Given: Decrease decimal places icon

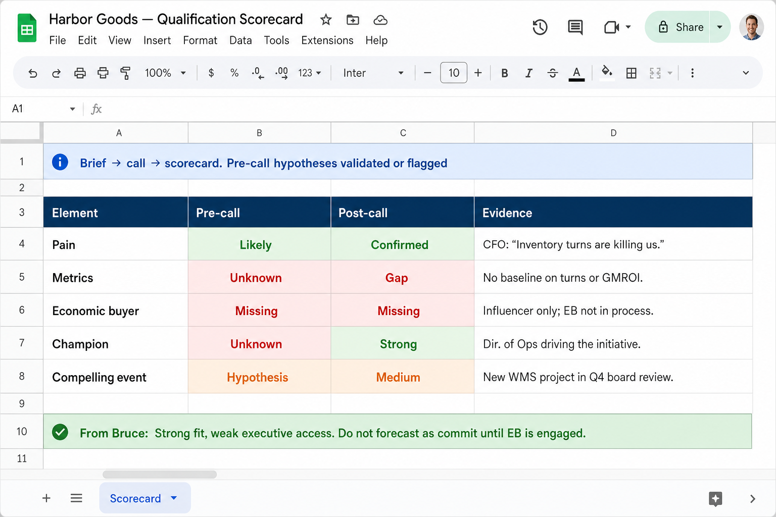Looking at the screenshot, I should tap(258, 73).
